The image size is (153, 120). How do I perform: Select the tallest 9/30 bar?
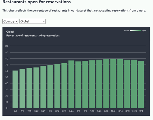point(106,83)
